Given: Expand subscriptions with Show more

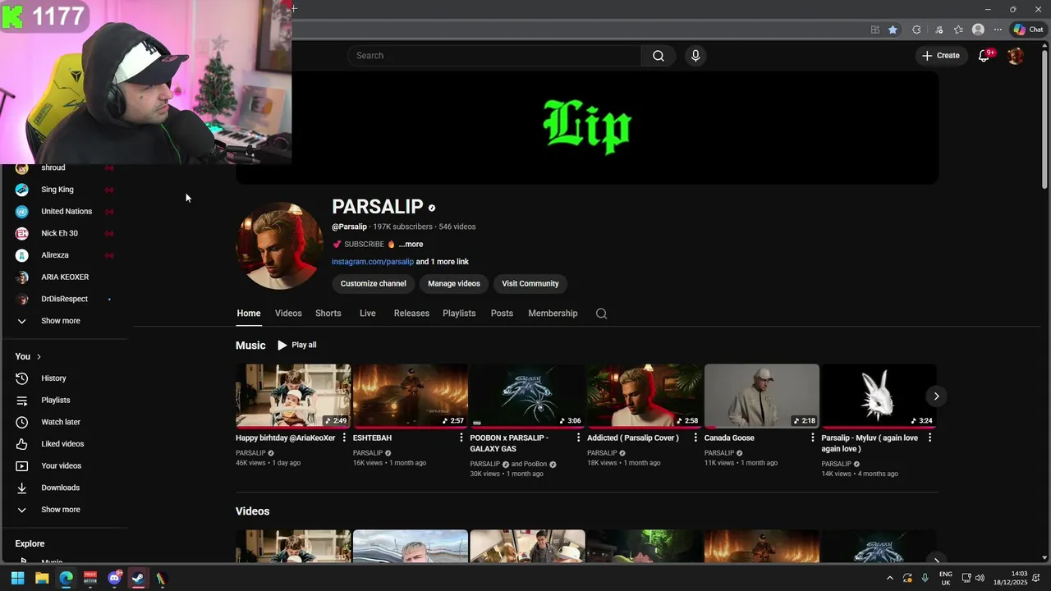Looking at the screenshot, I should [x=66, y=321].
